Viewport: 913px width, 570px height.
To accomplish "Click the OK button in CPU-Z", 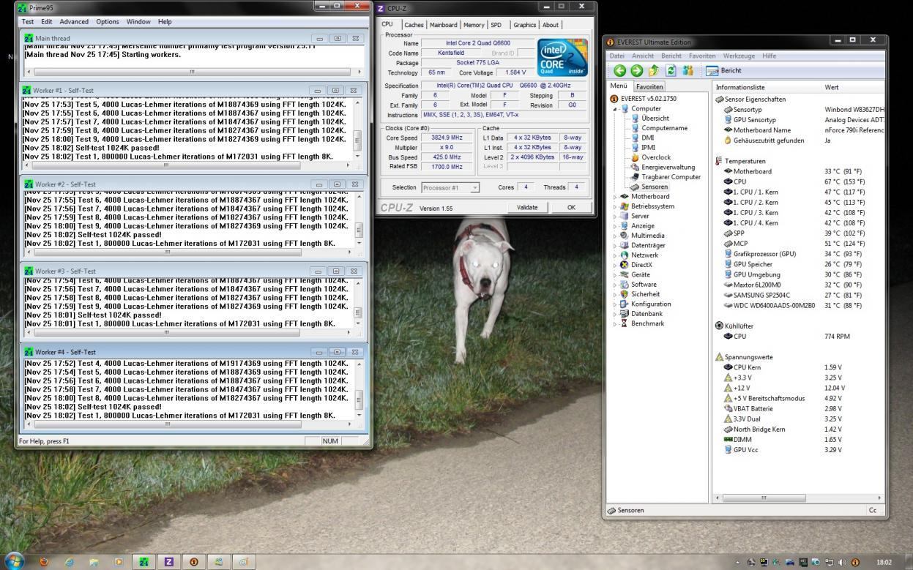I will point(571,207).
